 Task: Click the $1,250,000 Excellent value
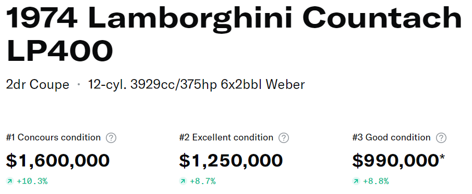pyautogui.click(x=231, y=160)
